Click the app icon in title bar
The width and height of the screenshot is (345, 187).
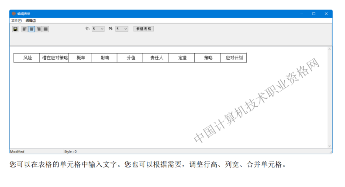tap(14, 14)
